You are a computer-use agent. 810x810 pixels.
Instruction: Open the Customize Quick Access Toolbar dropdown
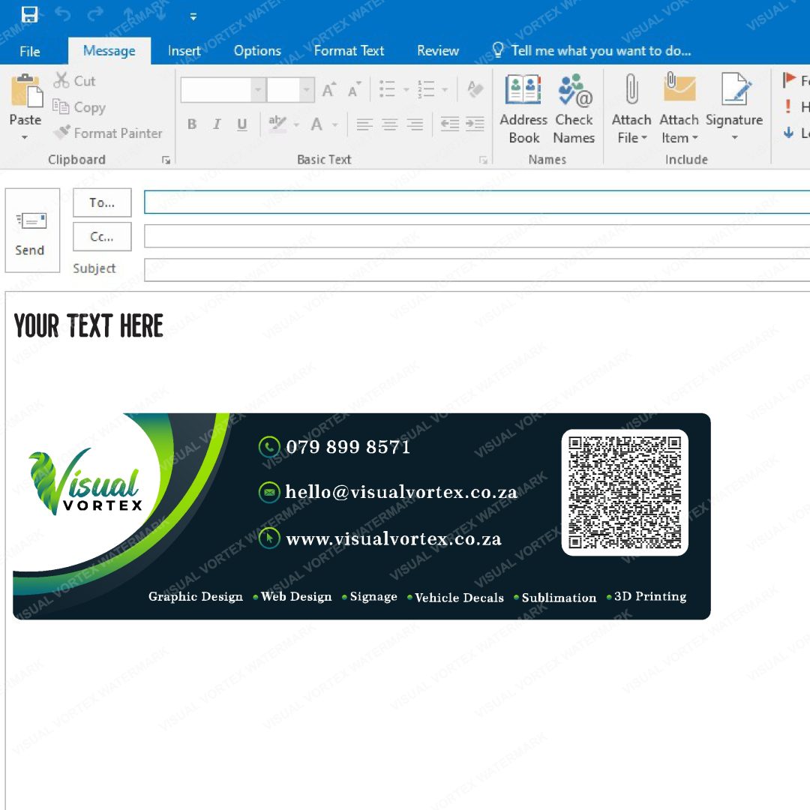(x=193, y=16)
